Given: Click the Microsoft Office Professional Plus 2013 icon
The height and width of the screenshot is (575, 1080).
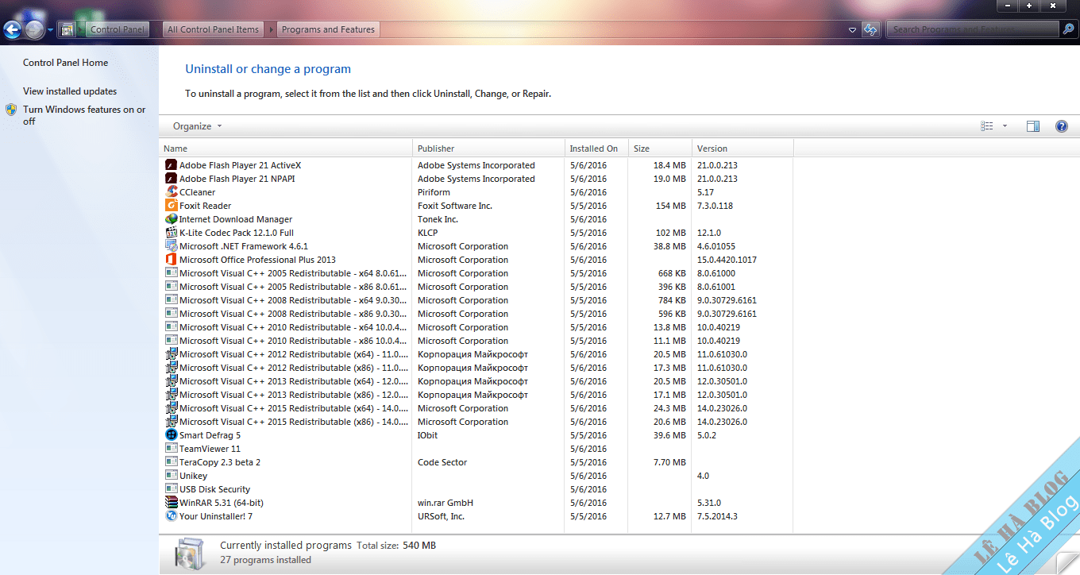Looking at the screenshot, I should click(x=171, y=260).
